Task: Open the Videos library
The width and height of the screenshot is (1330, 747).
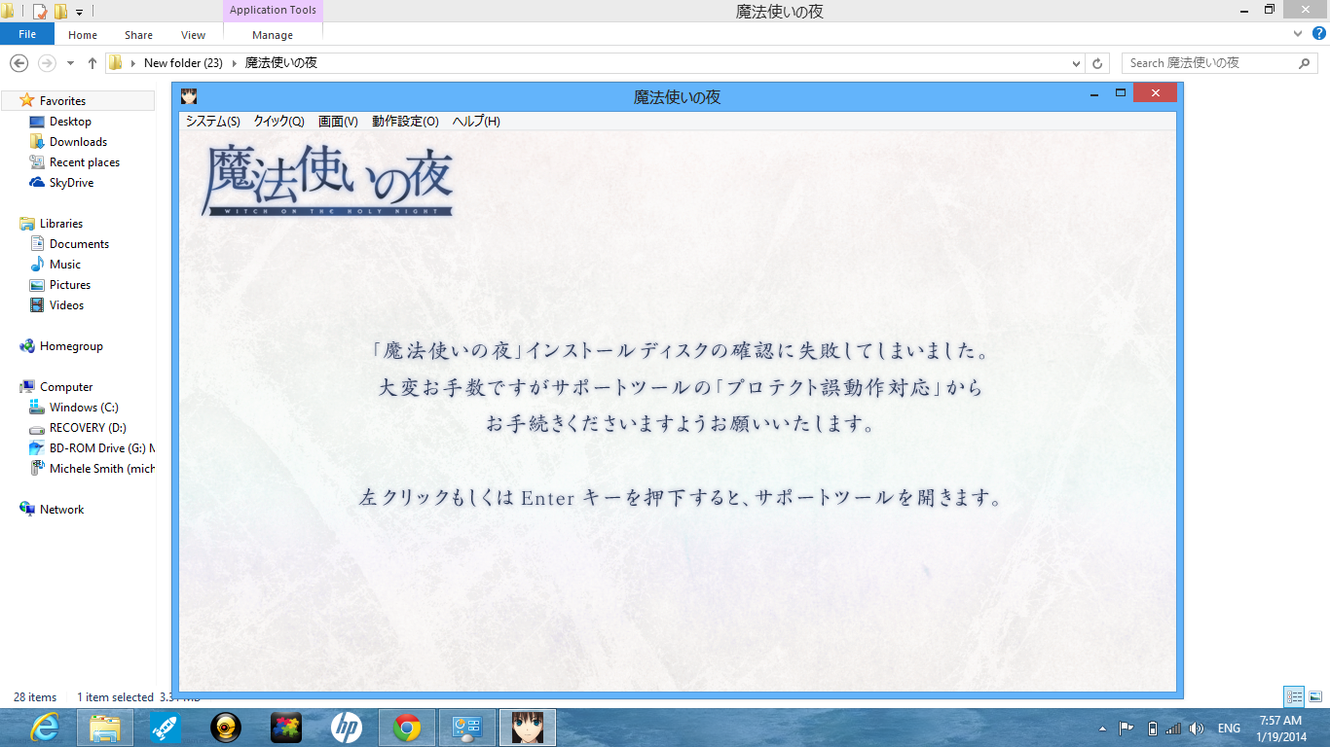Action: coord(66,305)
